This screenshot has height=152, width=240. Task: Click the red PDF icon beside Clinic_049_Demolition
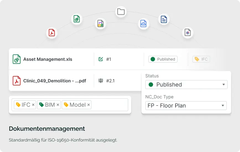click(x=17, y=81)
